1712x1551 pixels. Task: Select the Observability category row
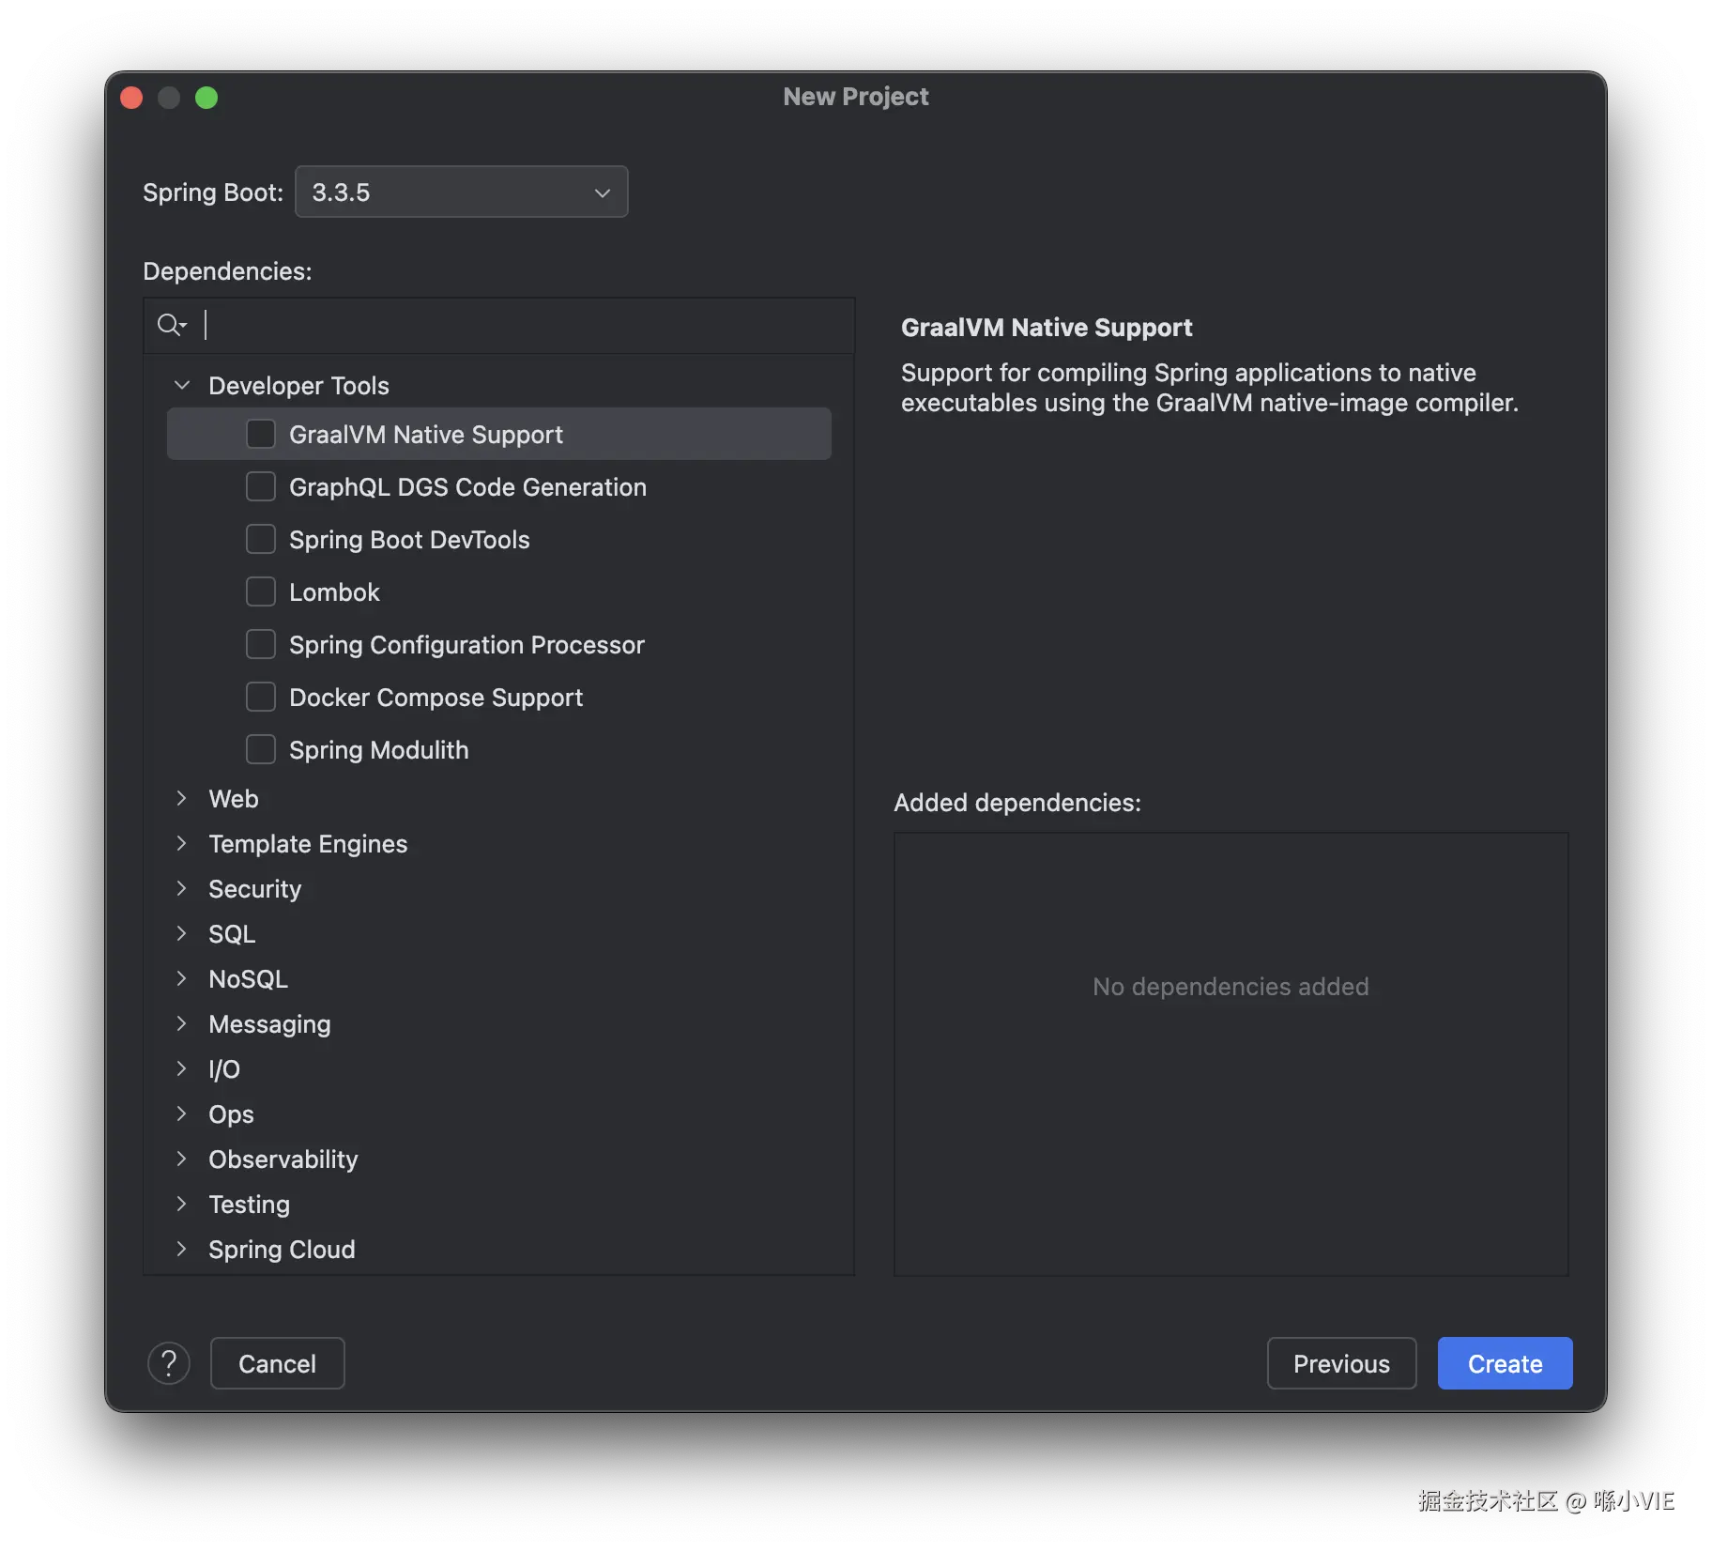pos(283,1159)
